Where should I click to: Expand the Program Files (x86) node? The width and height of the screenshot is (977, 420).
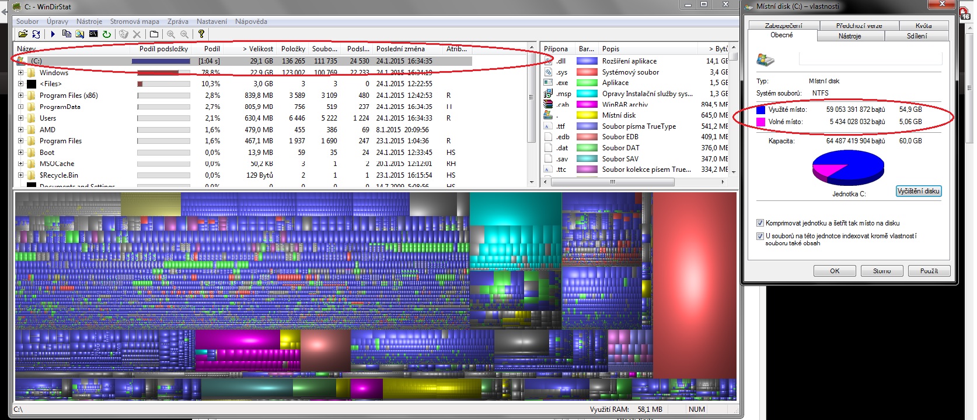point(21,96)
